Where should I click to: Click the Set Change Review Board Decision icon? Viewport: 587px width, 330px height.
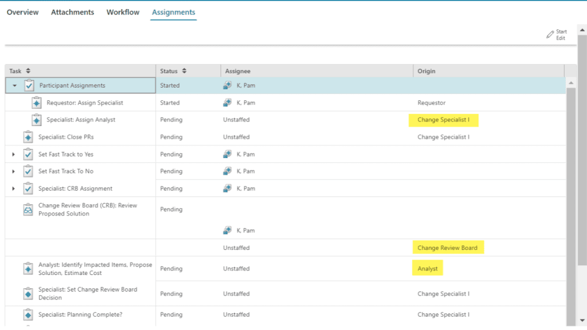tap(28, 294)
